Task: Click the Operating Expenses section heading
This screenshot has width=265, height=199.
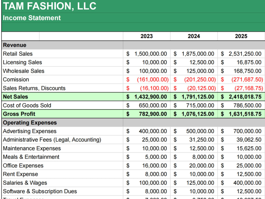Action: [30, 123]
